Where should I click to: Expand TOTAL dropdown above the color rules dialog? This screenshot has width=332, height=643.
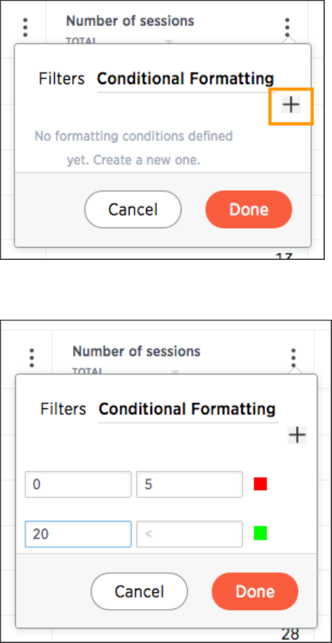tap(175, 372)
